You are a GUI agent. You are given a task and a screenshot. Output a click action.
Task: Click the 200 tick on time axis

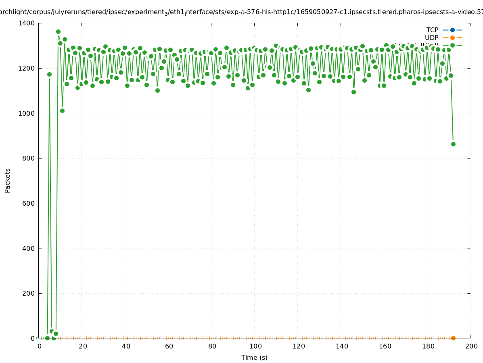click(x=471, y=346)
